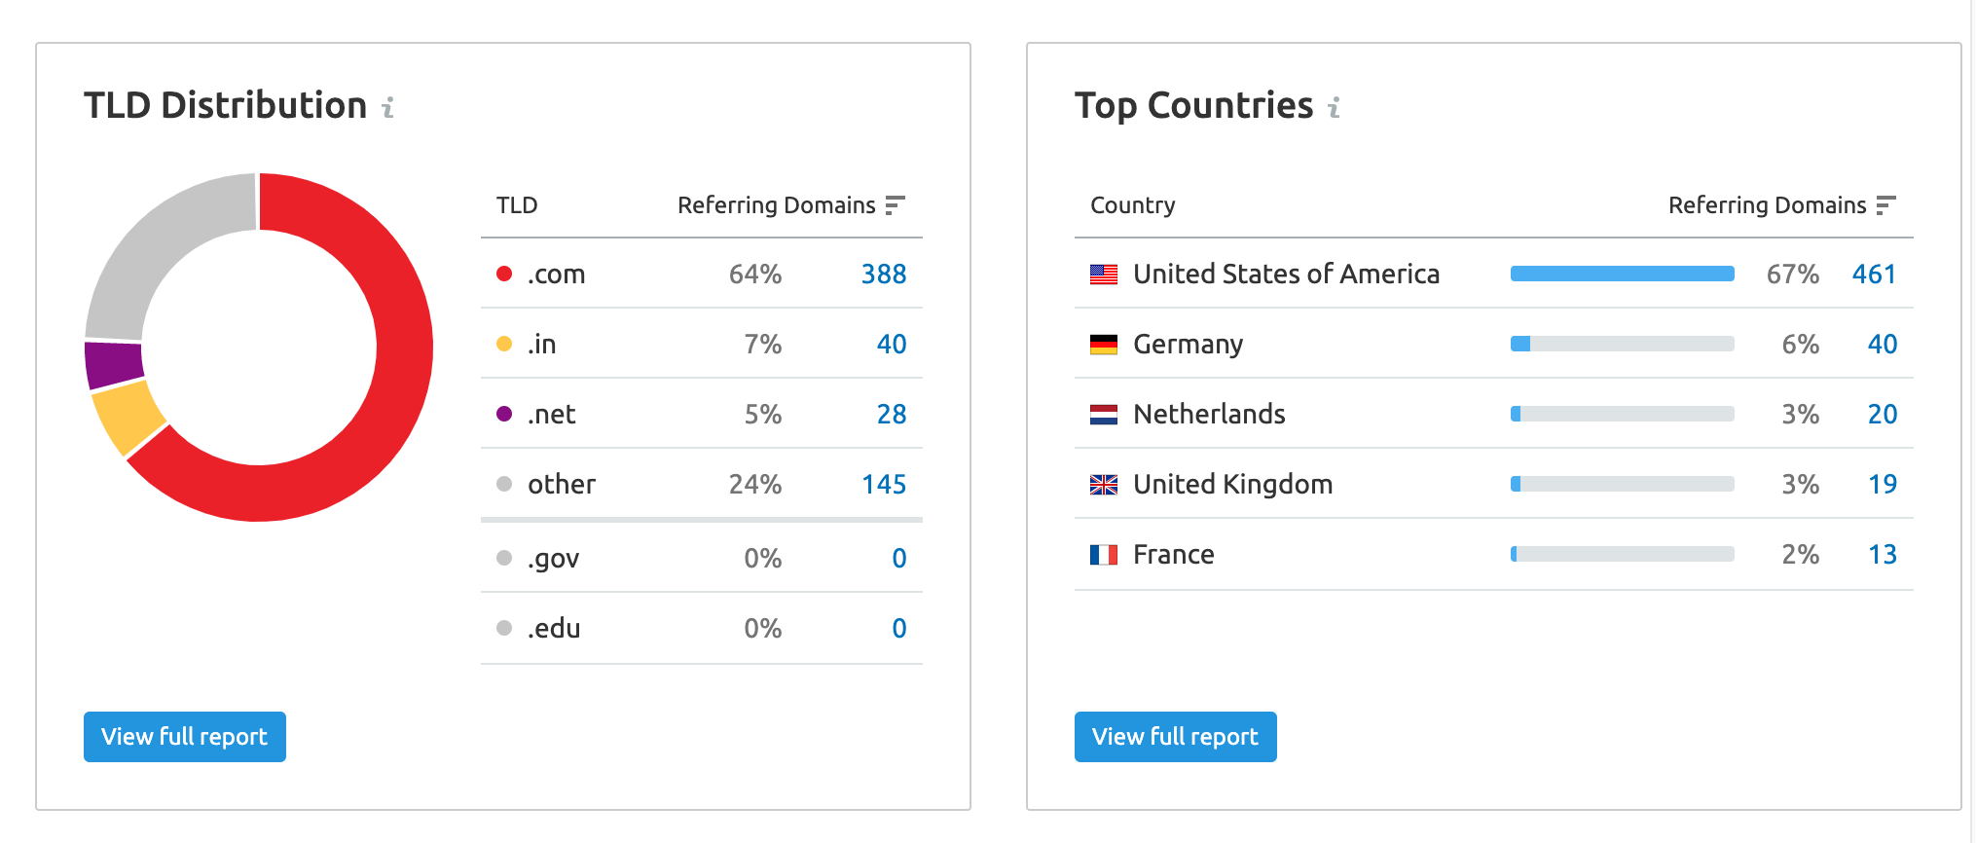Open the 461 United States domains link
1976x843 pixels.
tap(1874, 275)
